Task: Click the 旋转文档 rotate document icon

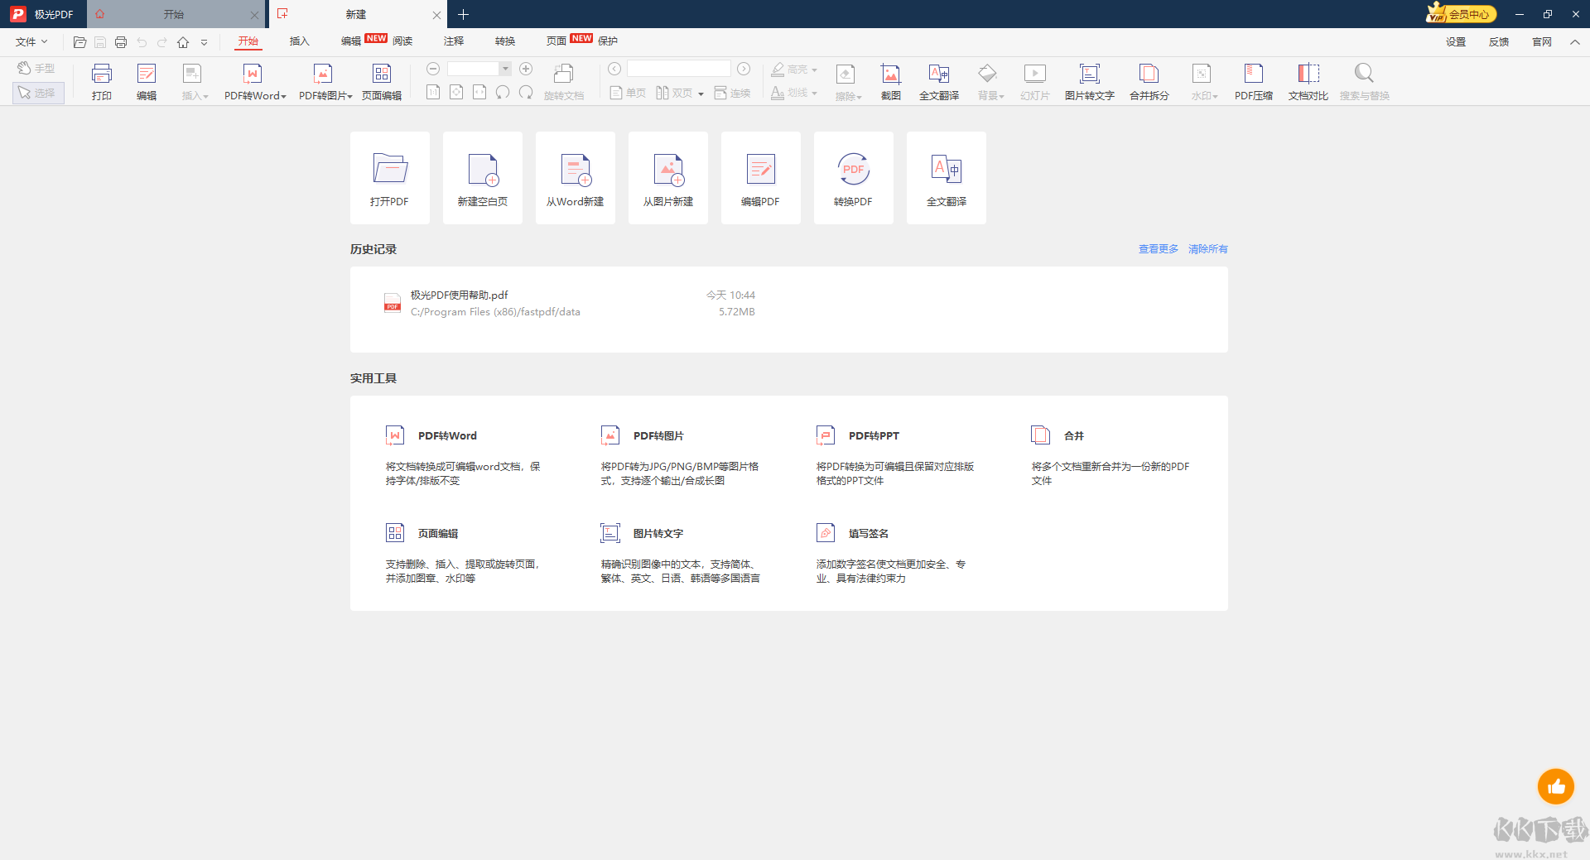Action: (564, 81)
